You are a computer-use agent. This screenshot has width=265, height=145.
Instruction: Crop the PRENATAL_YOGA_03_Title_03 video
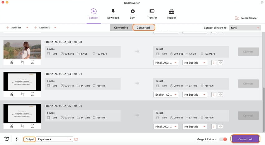22,62
